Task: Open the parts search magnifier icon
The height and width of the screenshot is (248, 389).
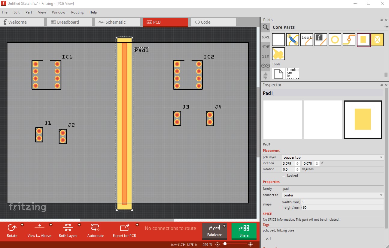Action: pyautogui.click(x=266, y=28)
